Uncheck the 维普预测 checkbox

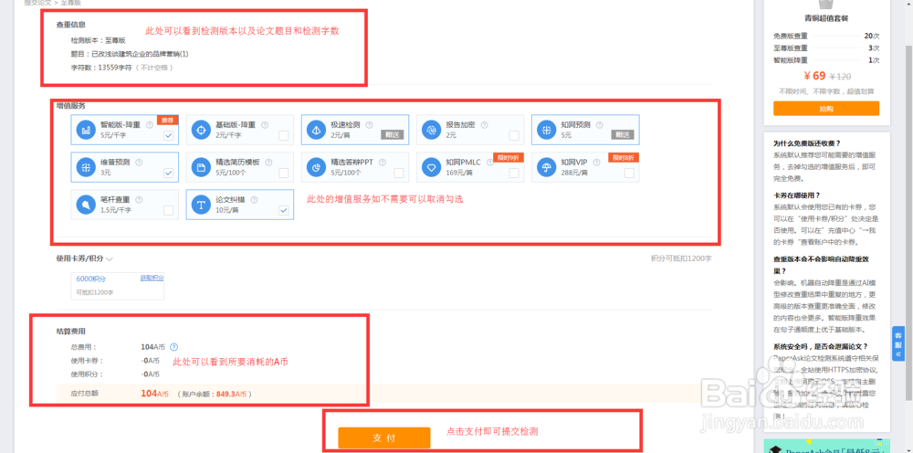tap(168, 173)
